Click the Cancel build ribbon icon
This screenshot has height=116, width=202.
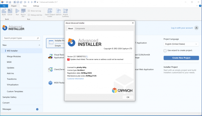[x=10, y=11]
